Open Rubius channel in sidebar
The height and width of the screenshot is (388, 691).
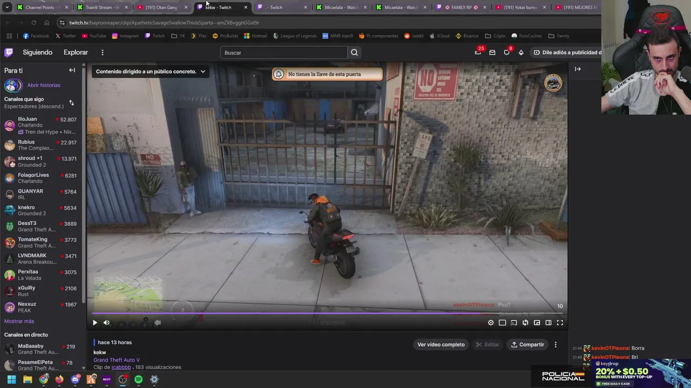pyautogui.click(x=40, y=145)
